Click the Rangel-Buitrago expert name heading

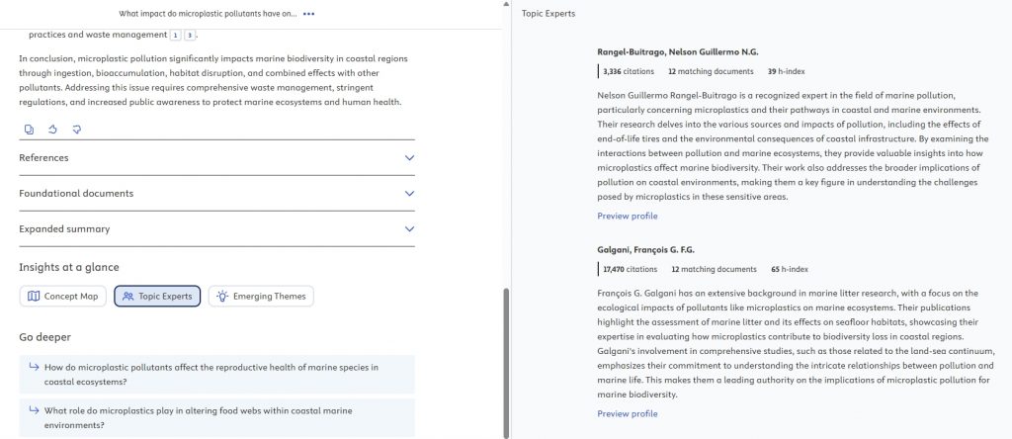677,51
